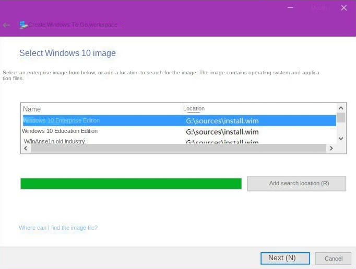Click the list's scroll left arrow

26,149
